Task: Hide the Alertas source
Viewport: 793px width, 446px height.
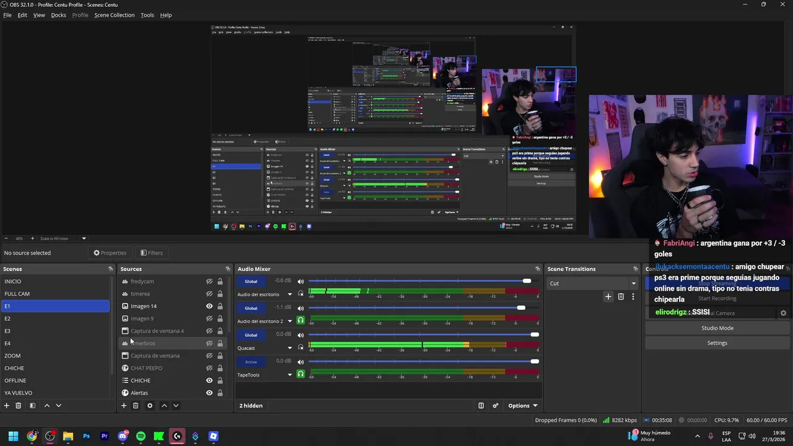Action: (x=209, y=393)
